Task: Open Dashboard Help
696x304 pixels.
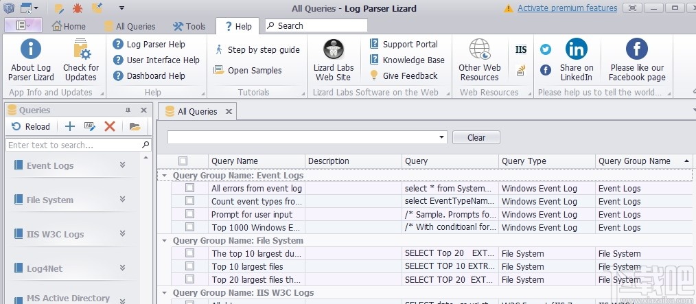Action: [x=149, y=76]
